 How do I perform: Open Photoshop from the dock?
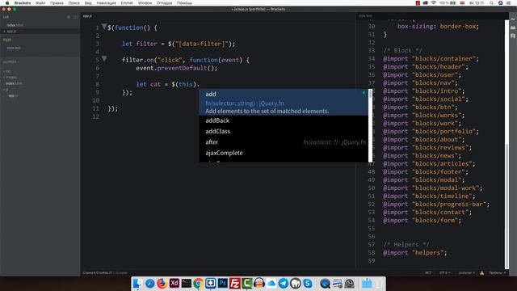pos(223,283)
